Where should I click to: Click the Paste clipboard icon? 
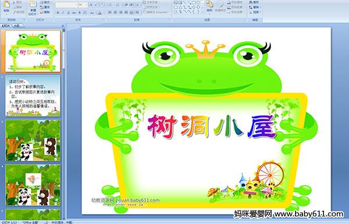(x=6, y=5)
